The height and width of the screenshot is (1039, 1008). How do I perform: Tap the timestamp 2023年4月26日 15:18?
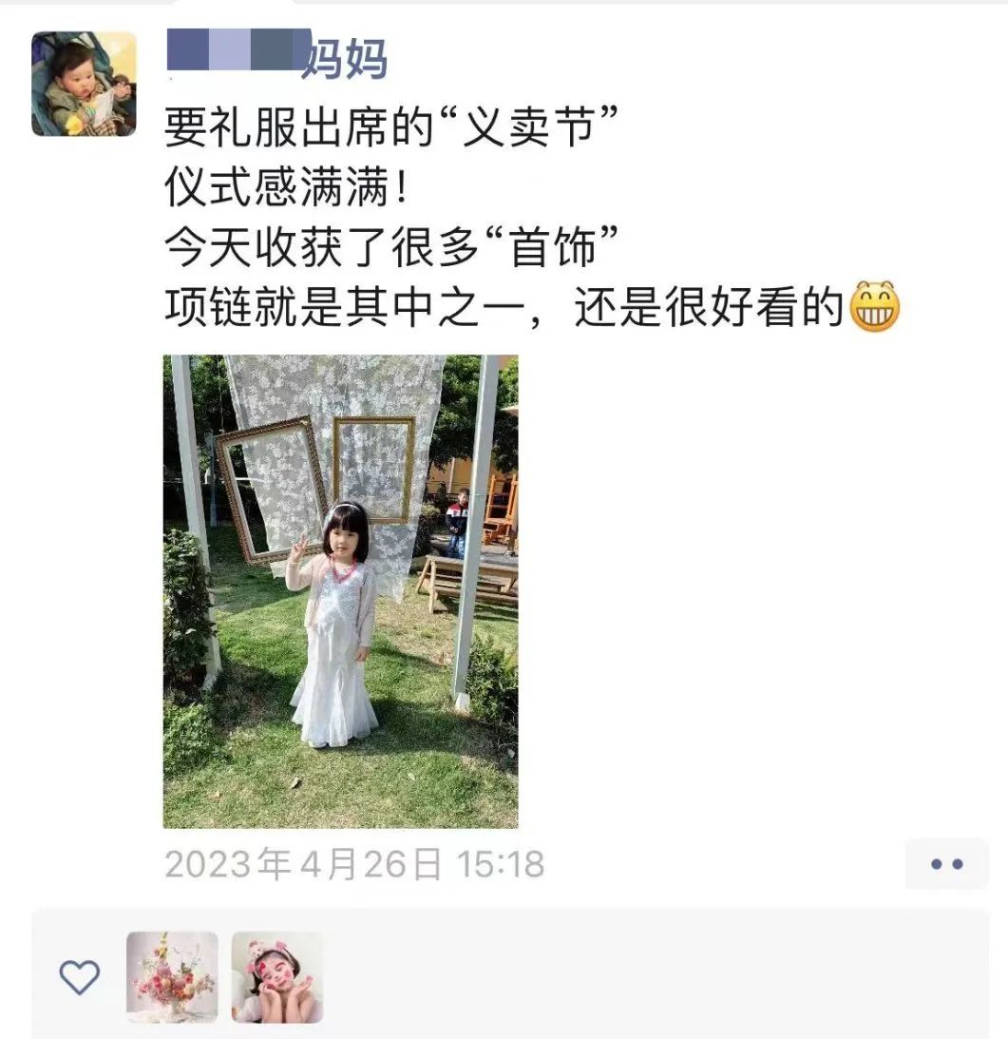point(354,864)
